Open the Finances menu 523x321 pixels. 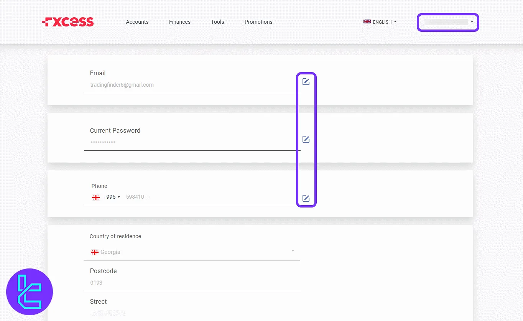(x=180, y=22)
